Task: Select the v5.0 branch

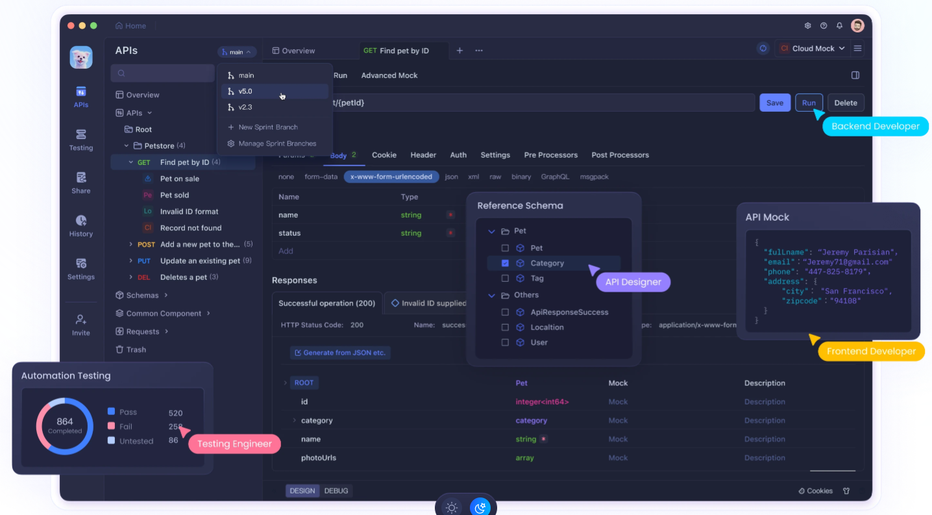Action: click(245, 92)
